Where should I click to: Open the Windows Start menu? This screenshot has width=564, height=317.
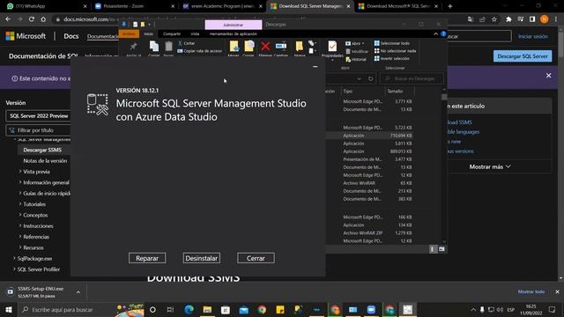(8, 309)
